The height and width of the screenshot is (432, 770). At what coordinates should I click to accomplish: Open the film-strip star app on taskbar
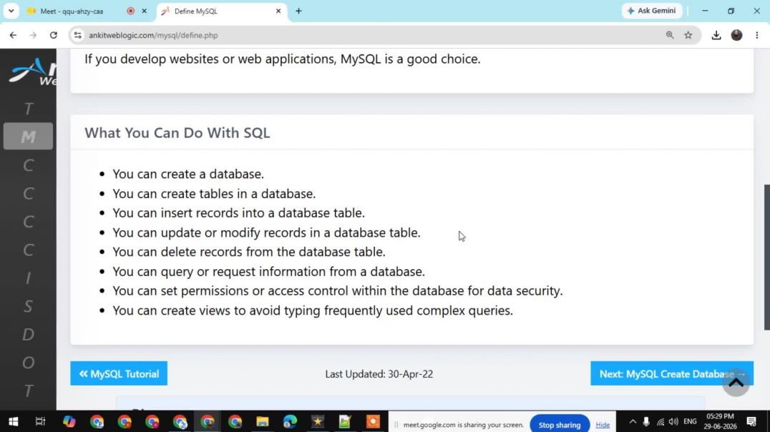point(318,422)
